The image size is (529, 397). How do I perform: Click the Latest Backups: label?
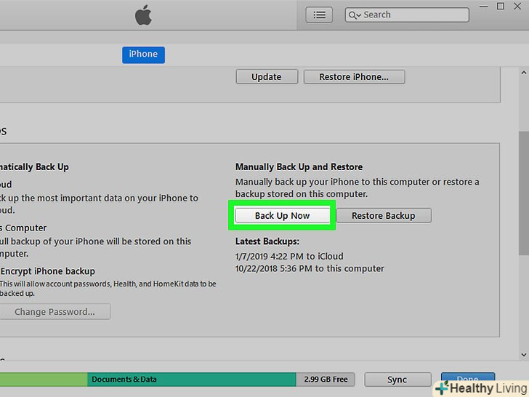[x=267, y=241]
